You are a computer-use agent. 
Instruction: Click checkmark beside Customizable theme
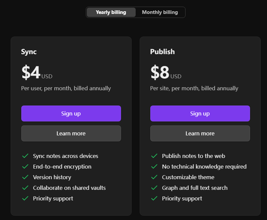tap(154, 177)
